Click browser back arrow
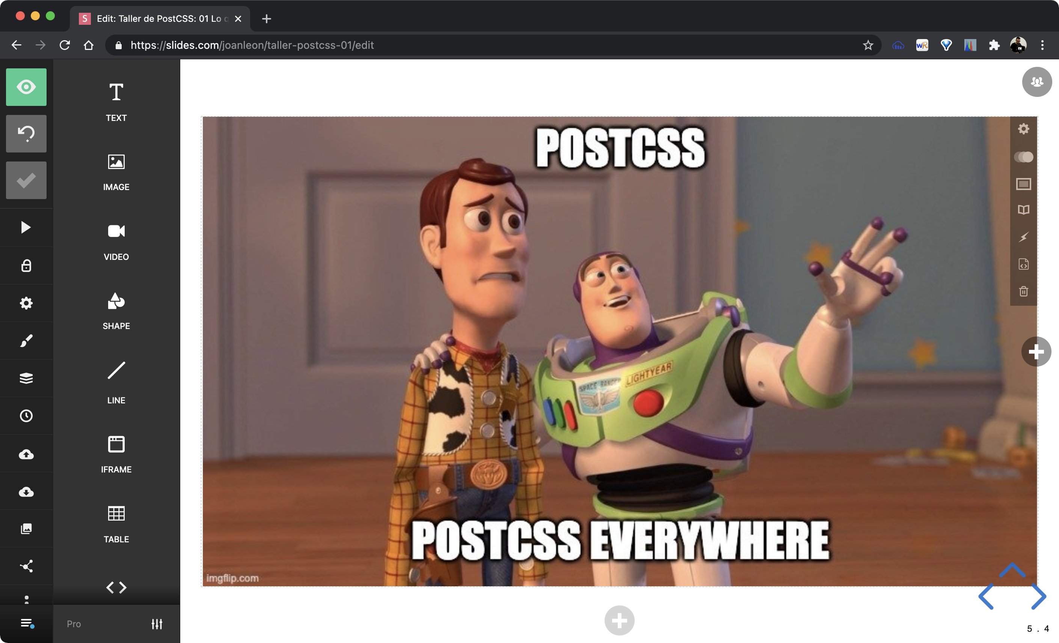1059x643 pixels. [x=16, y=45]
